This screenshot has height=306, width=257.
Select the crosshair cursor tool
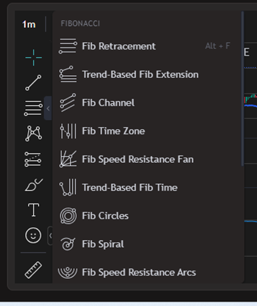tap(33, 58)
